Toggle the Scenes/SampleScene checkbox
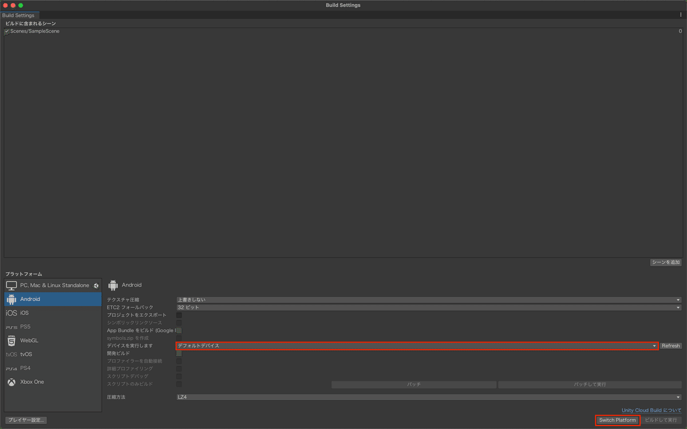The image size is (687, 429). click(7, 31)
